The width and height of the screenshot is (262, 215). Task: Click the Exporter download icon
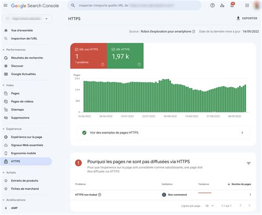click(x=238, y=18)
